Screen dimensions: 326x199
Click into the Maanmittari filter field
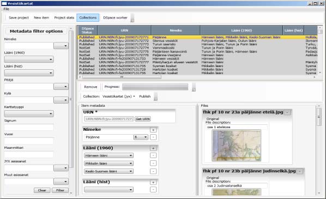click(x=29, y=154)
